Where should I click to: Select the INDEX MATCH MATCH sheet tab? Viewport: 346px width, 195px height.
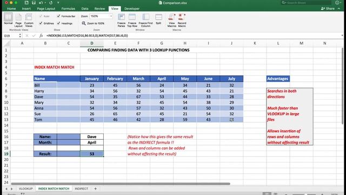pyautogui.click(x=54, y=188)
